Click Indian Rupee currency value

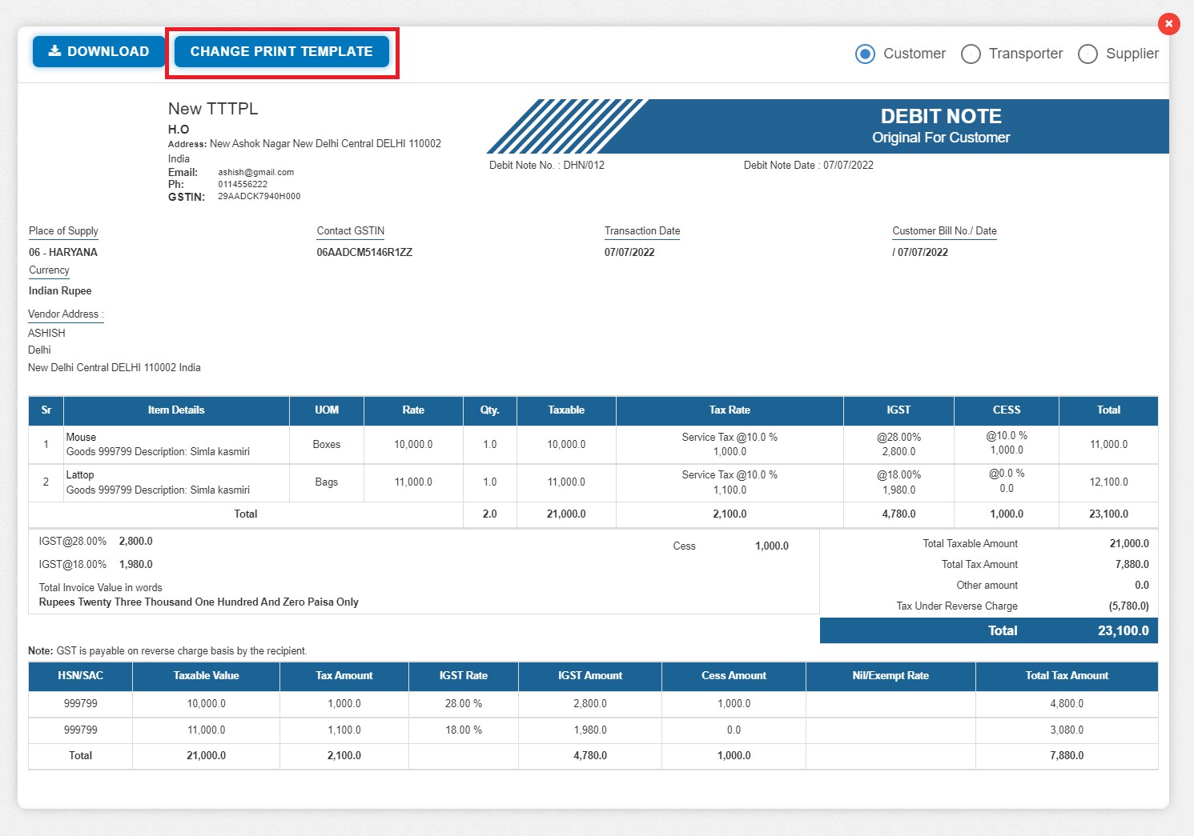point(60,290)
